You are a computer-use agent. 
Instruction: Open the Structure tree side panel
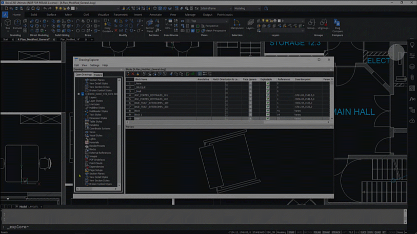pos(412,110)
